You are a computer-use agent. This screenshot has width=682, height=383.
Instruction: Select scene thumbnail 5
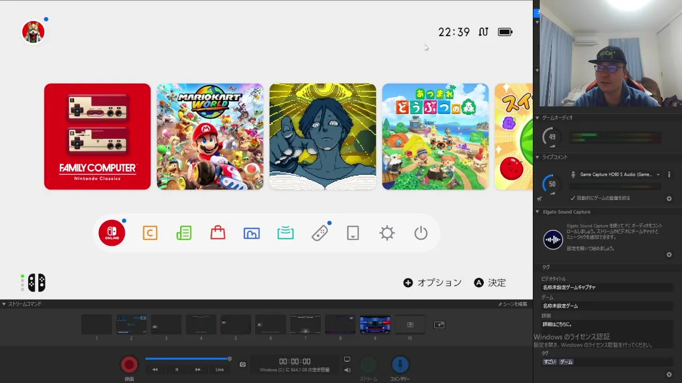(x=236, y=324)
